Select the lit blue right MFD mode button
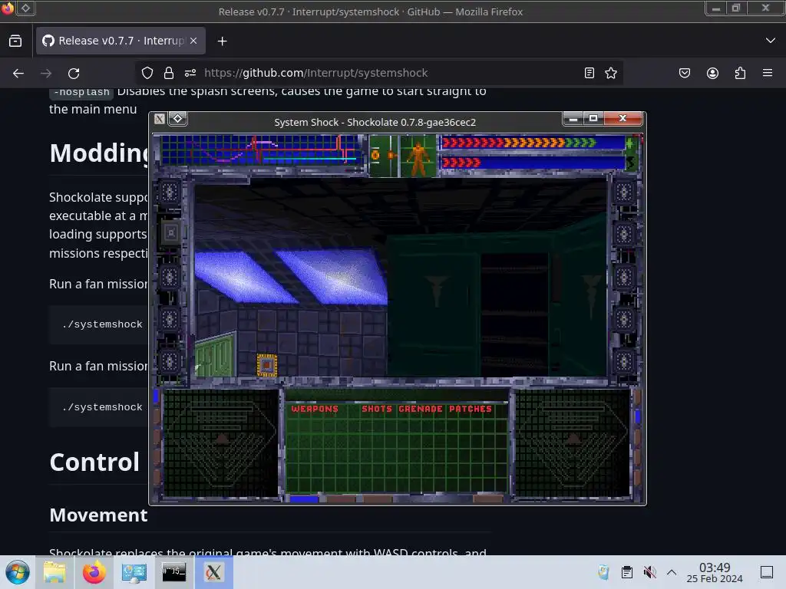786x589 pixels. pyautogui.click(x=638, y=416)
